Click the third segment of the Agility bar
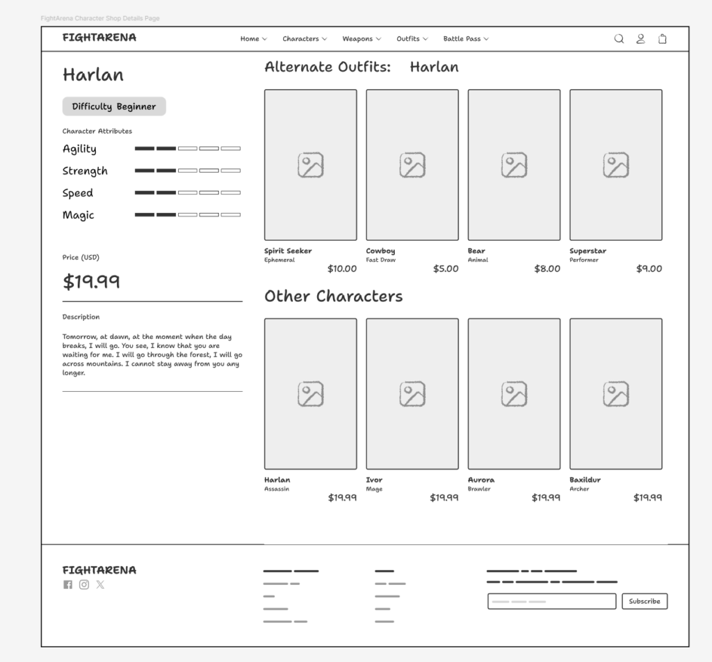The width and height of the screenshot is (712, 662). click(187, 148)
